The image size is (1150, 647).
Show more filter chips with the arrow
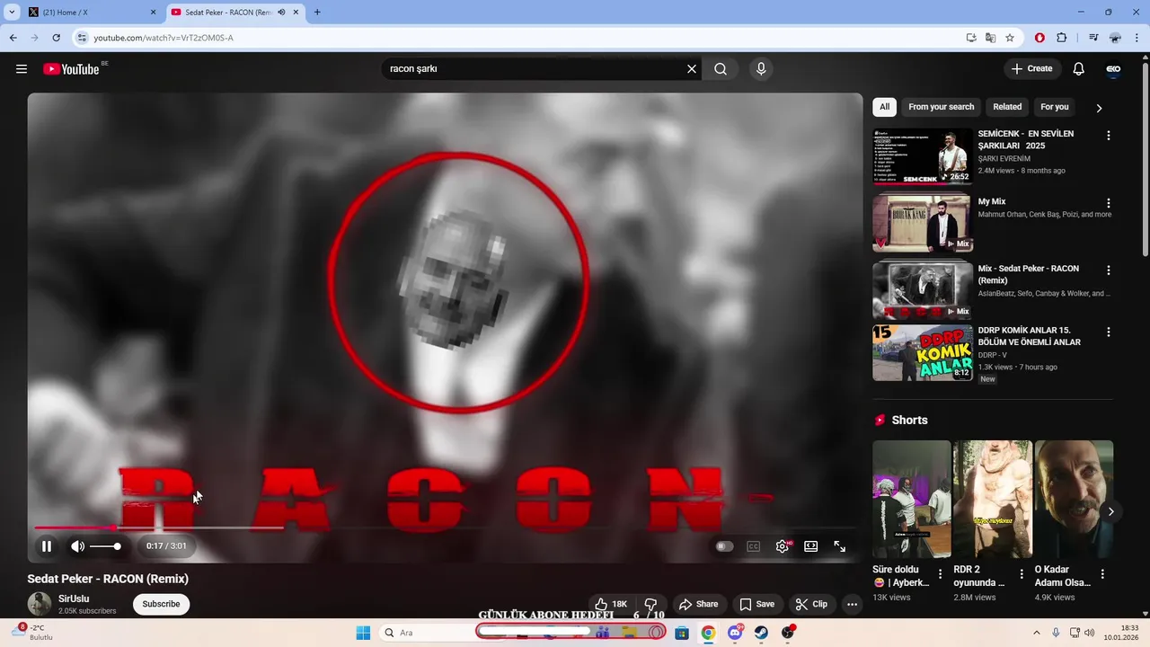1099,108
